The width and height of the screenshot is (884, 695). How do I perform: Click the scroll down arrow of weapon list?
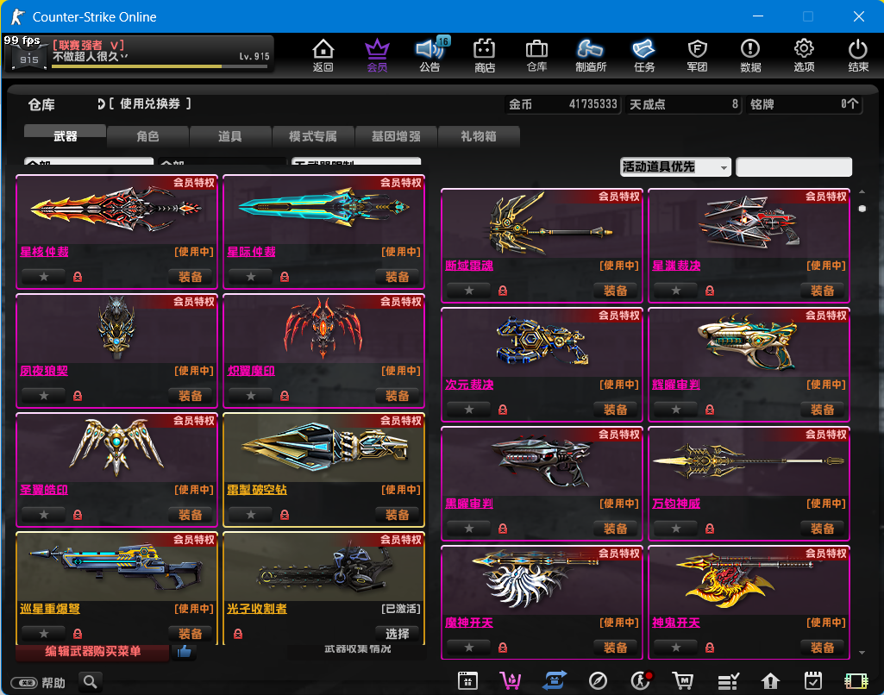(x=862, y=653)
